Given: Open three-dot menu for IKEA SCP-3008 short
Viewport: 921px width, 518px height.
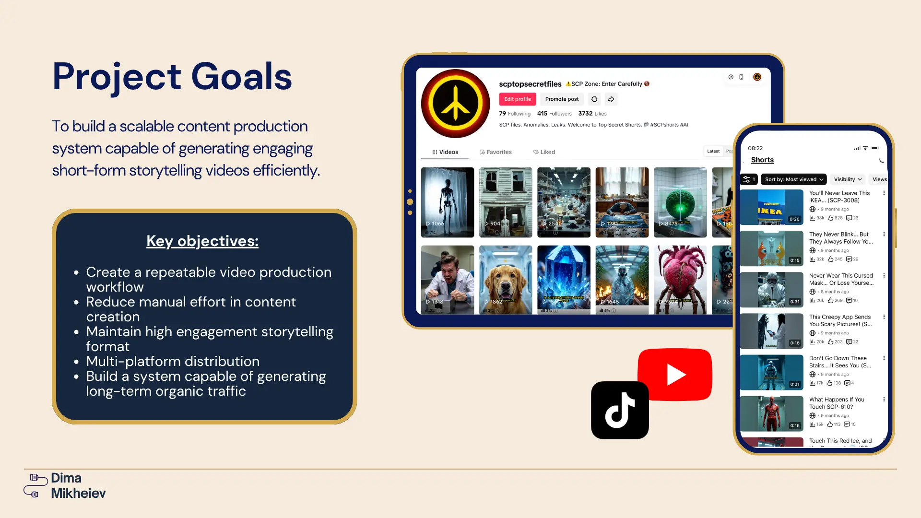Looking at the screenshot, I should point(884,193).
